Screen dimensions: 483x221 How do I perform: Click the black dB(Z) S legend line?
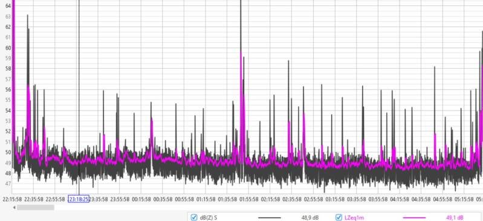269,218
